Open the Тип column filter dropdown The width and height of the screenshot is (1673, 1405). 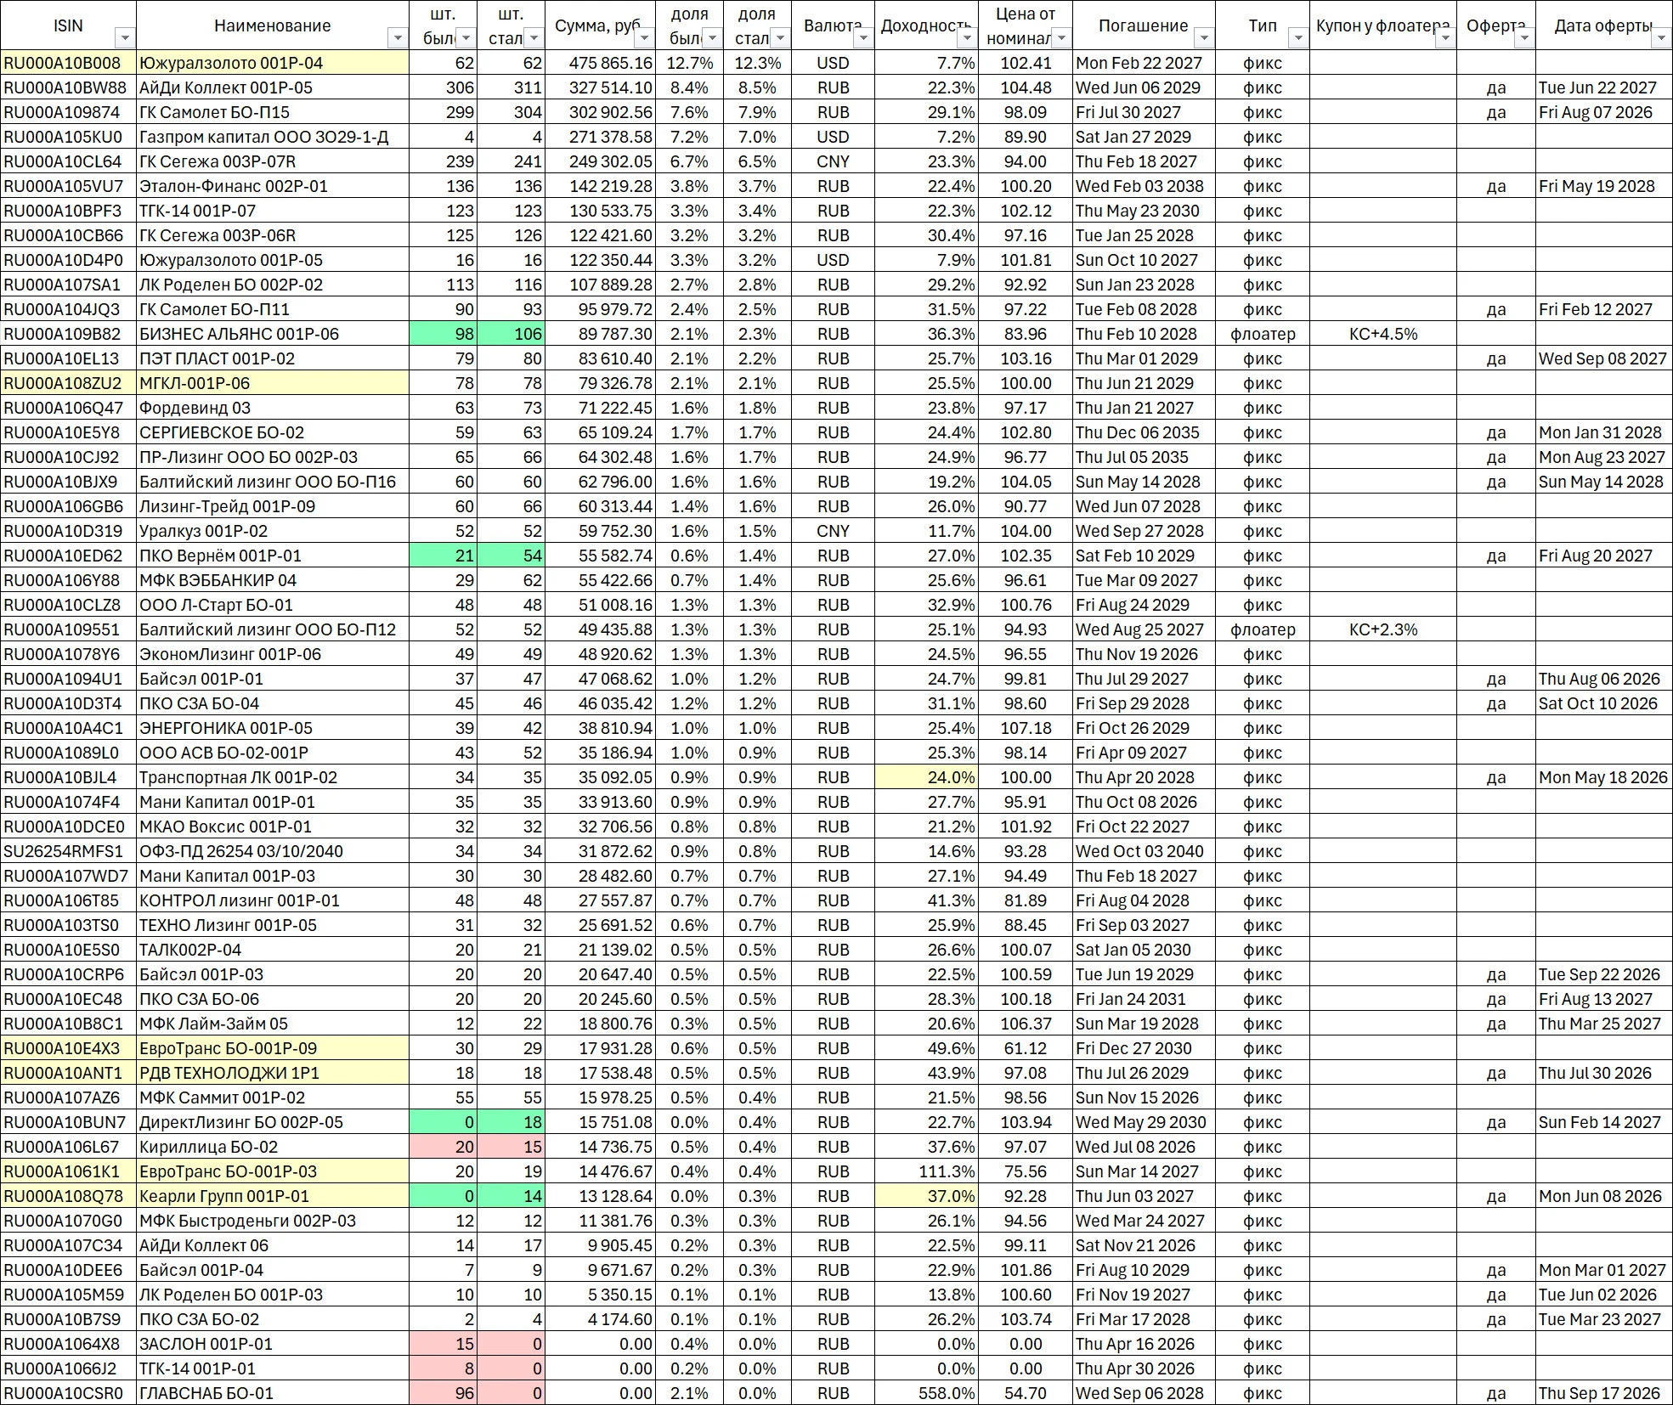coord(1297,38)
